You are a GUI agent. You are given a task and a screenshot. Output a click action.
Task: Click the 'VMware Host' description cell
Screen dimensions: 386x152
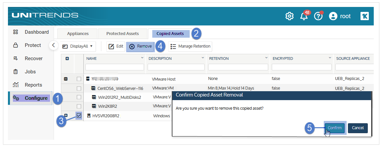click(x=164, y=79)
